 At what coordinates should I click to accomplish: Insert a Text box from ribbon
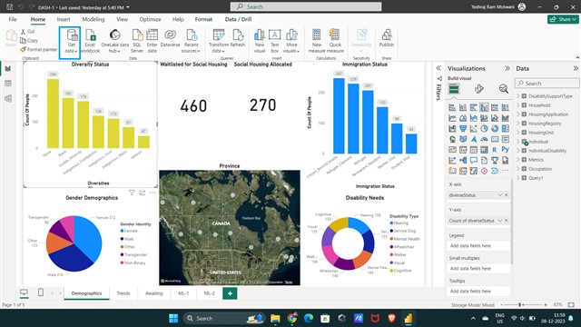pos(274,41)
